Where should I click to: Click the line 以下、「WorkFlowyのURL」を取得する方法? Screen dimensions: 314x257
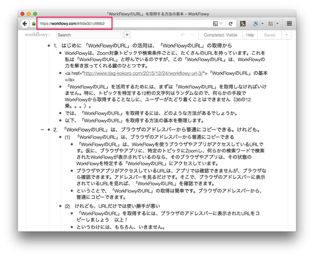click(x=134, y=120)
